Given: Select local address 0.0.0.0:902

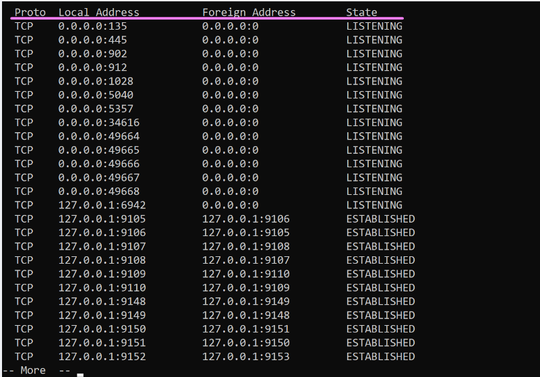Looking at the screenshot, I should (92, 54).
